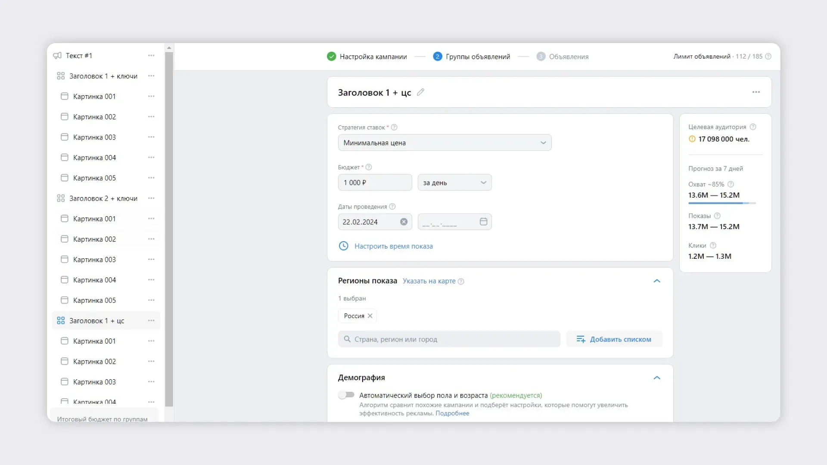827x465 pixels.
Task: Click the help icon beside Лимит объявлений
Action: click(768, 56)
